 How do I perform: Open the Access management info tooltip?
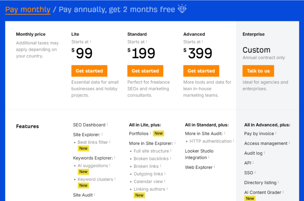(x=290, y=143)
